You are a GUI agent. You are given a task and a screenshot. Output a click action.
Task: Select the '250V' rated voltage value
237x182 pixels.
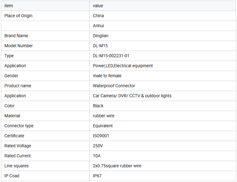tap(98, 146)
